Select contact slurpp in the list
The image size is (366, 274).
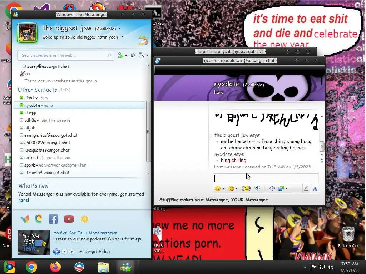tap(28, 112)
